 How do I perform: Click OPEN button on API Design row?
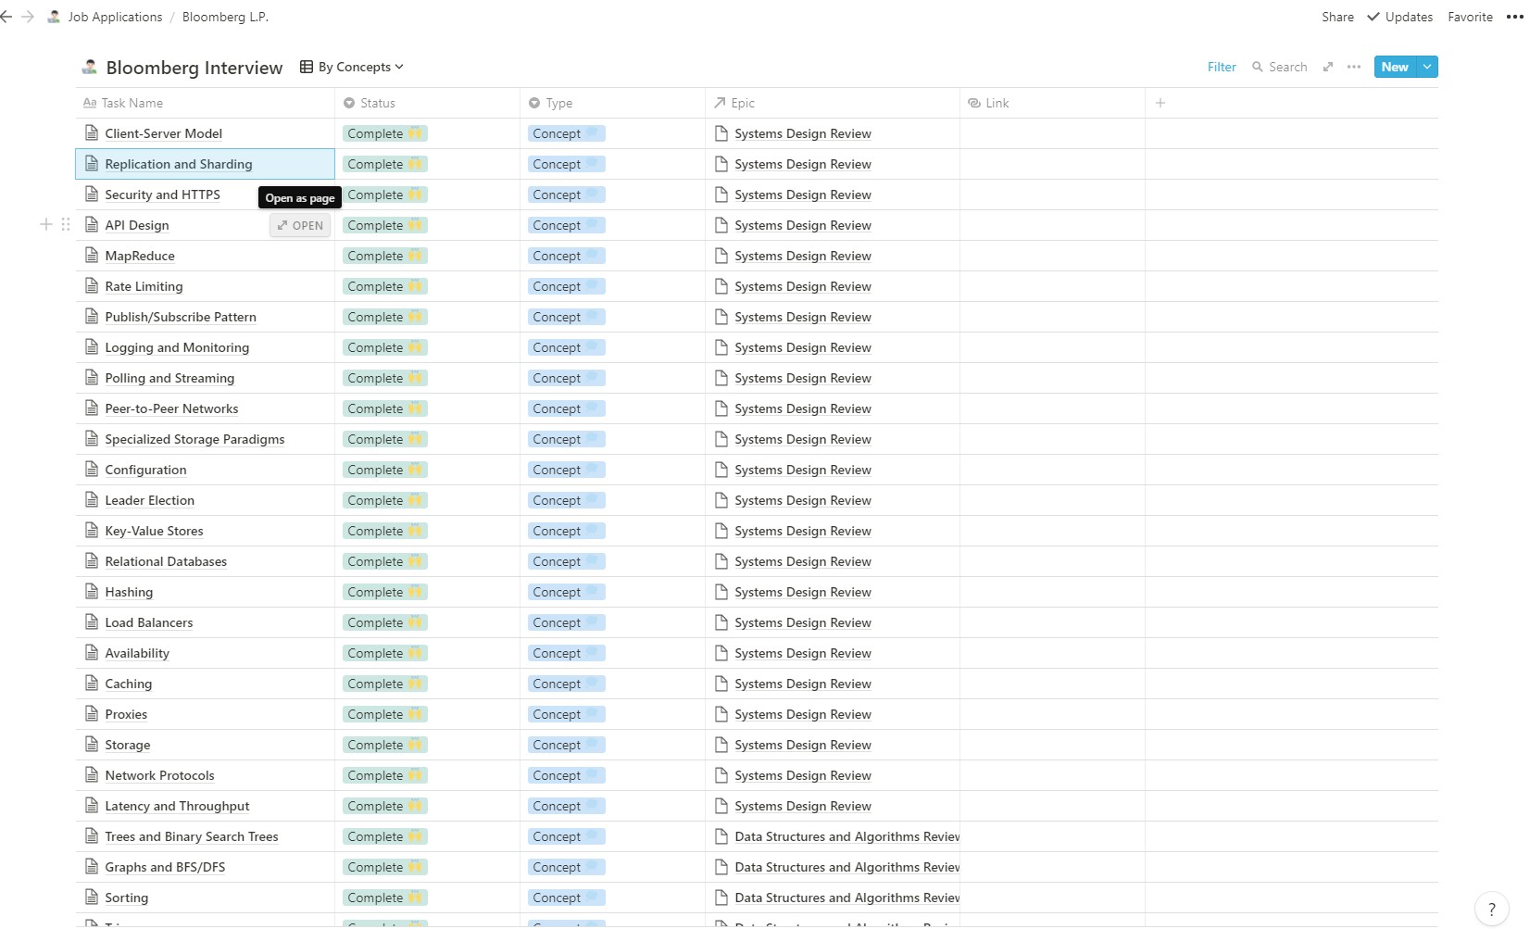[x=300, y=225]
